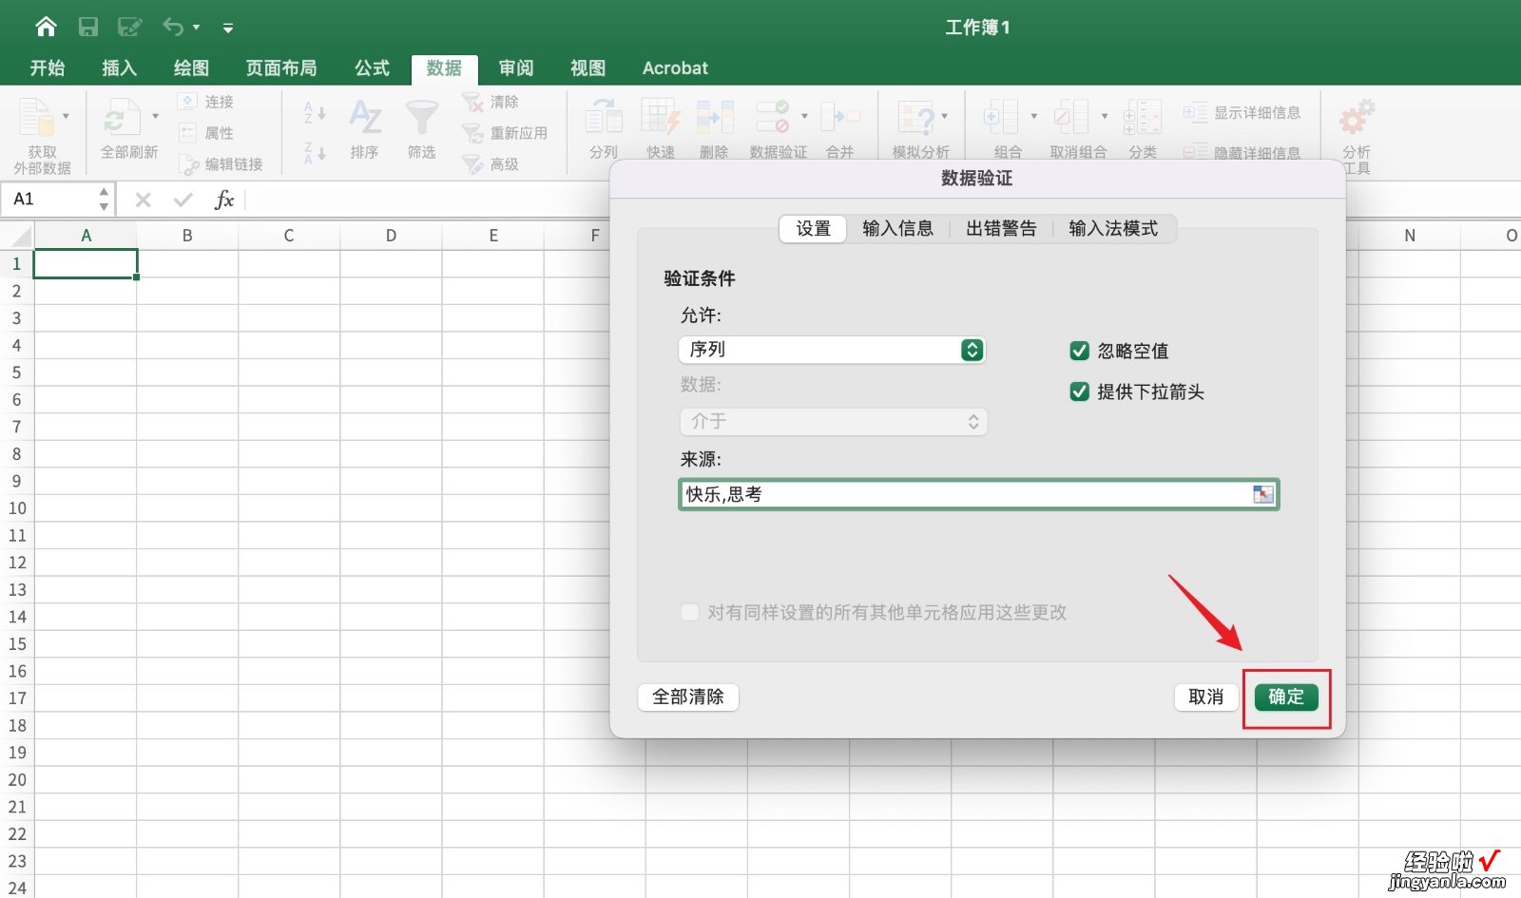Select column D header
Image resolution: width=1521 pixels, height=898 pixels.
pyautogui.click(x=391, y=236)
